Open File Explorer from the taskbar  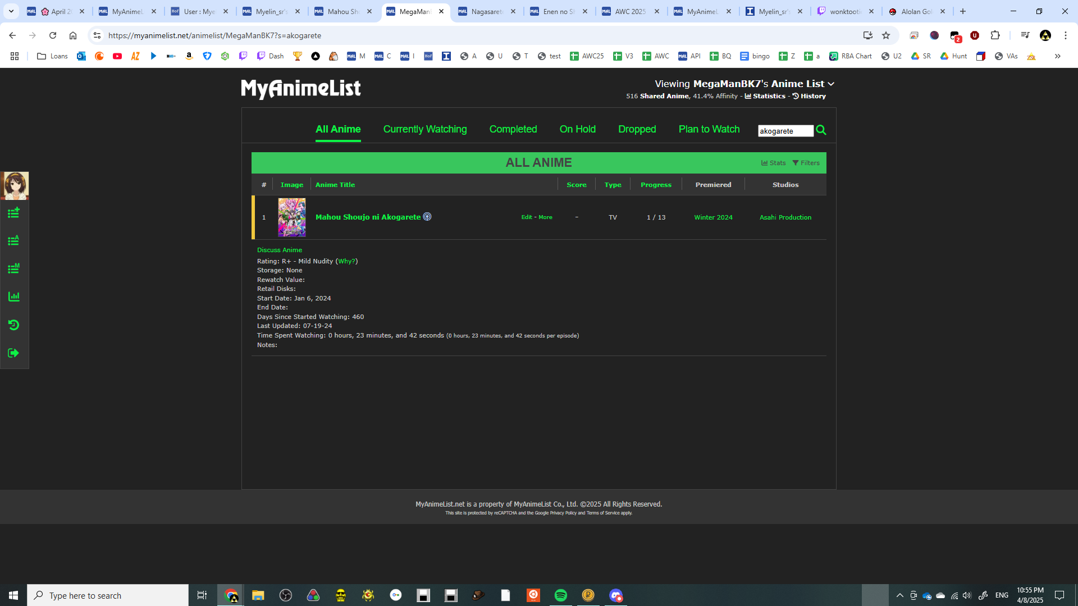click(258, 595)
